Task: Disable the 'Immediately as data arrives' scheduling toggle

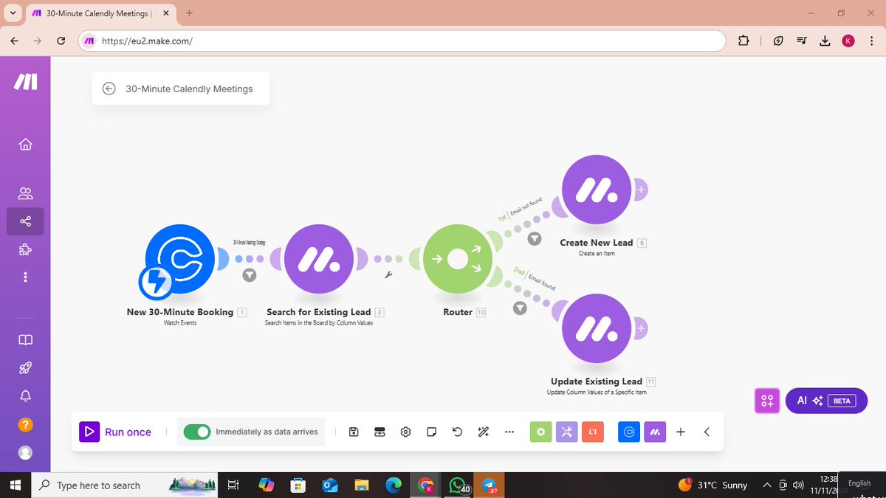Action: pos(197,432)
